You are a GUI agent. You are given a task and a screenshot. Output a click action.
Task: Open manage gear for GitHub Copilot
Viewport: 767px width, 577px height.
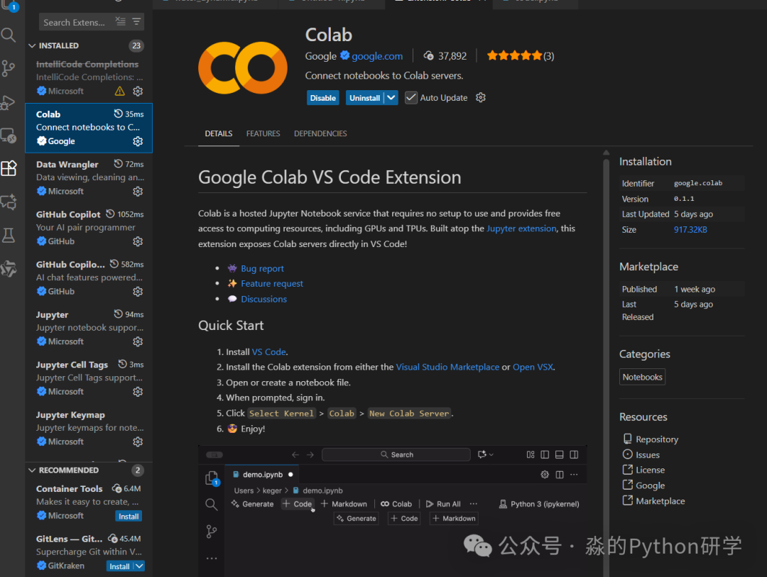[x=138, y=241]
